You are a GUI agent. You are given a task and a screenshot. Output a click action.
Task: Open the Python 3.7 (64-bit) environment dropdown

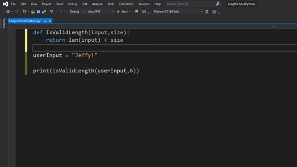(x=178, y=12)
